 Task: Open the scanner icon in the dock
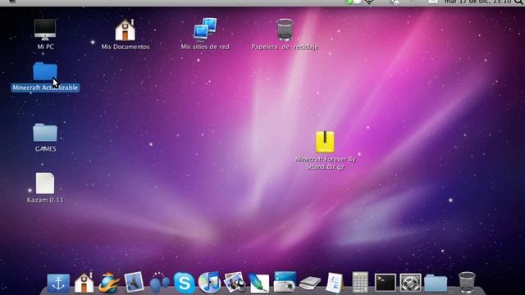(x=310, y=284)
